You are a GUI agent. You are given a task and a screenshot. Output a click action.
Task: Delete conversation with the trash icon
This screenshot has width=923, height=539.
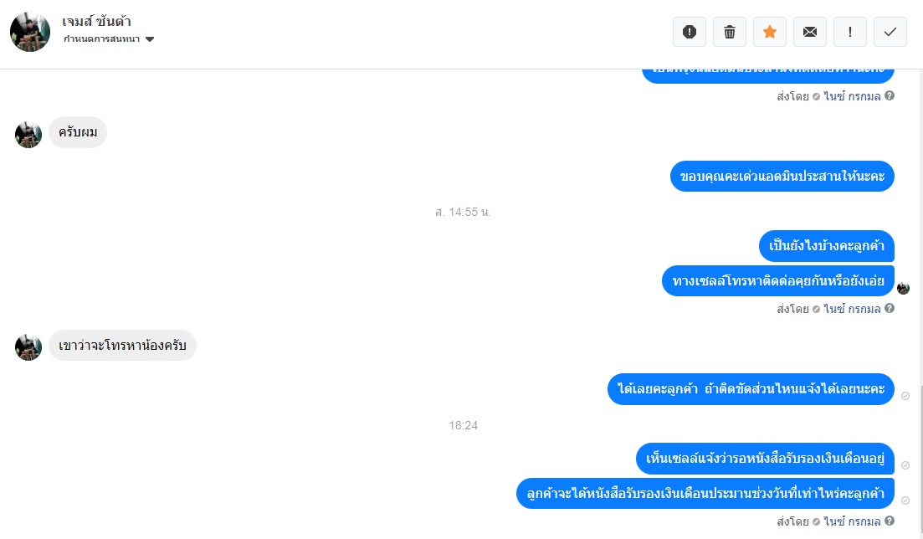coord(730,32)
